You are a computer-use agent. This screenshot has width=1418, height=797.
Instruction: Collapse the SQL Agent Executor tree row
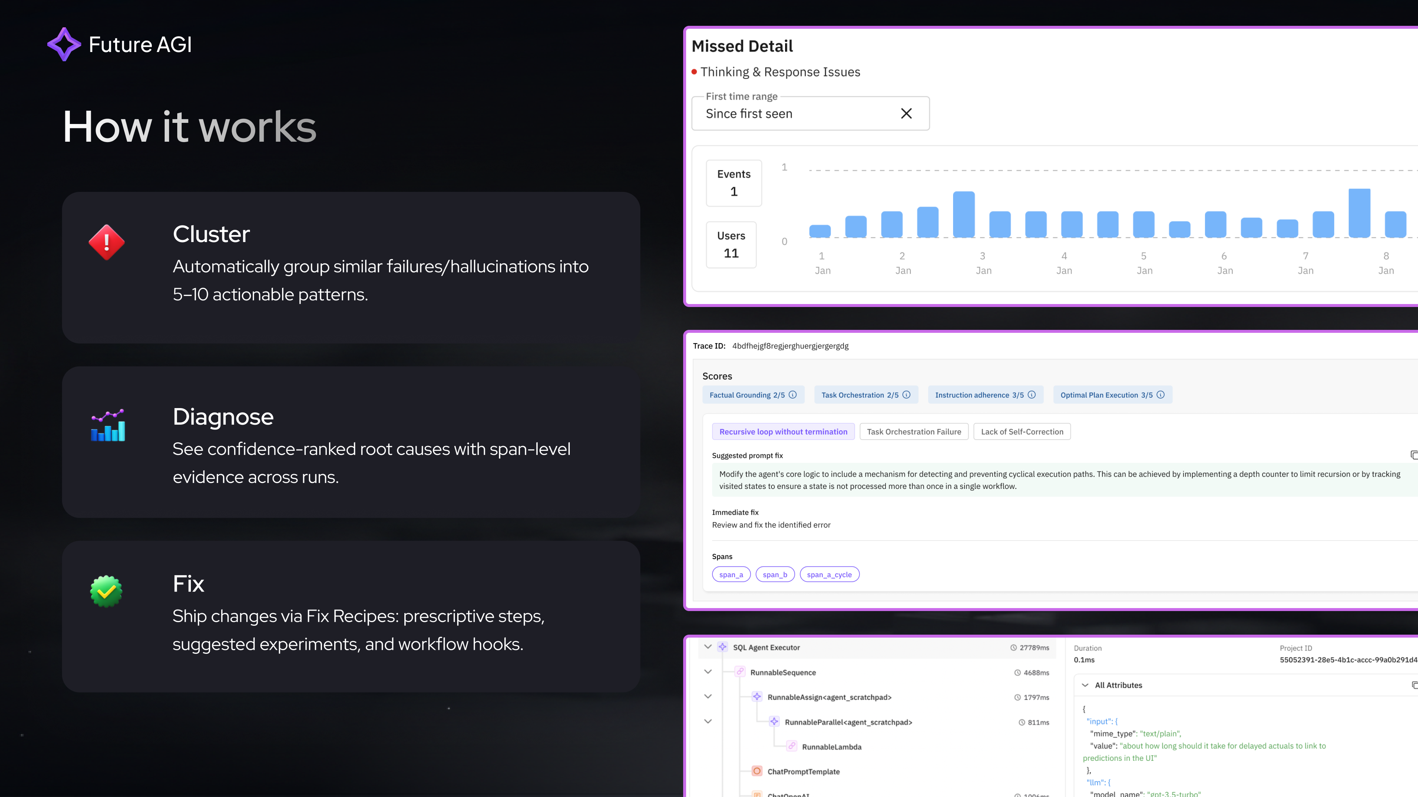(708, 647)
